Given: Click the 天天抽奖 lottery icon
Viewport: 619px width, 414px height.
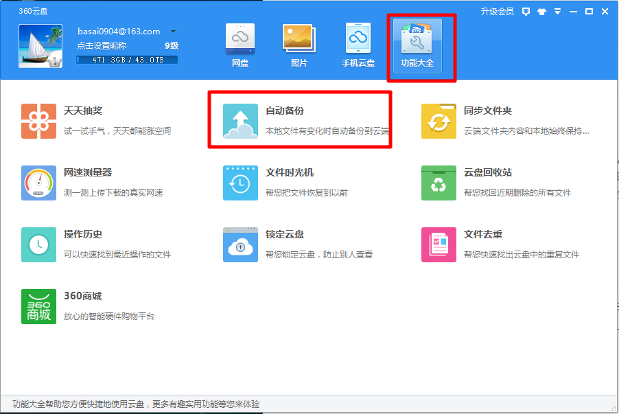Looking at the screenshot, I should pyautogui.click(x=38, y=121).
